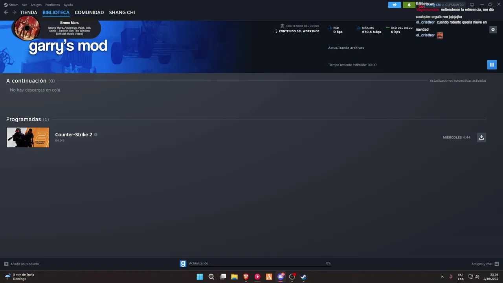Click the Steam add product plus icon
Screen dimensions: 503x283
pyautogui.click(x=6, y=264)
